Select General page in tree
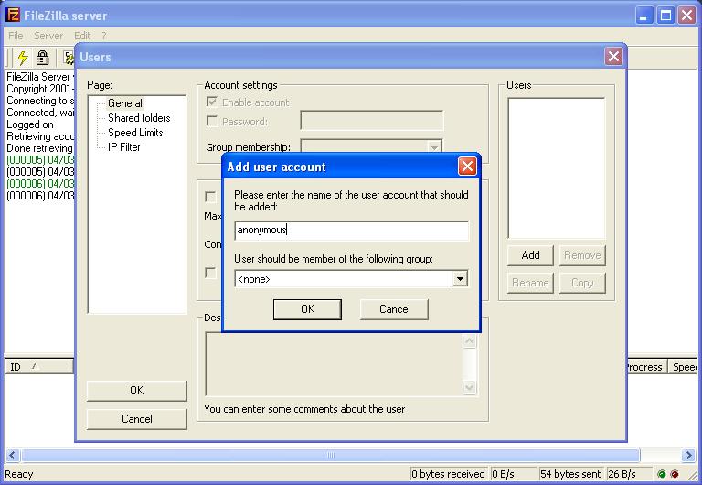This screenshot has width=702, height=485. [x=125, y=103]
